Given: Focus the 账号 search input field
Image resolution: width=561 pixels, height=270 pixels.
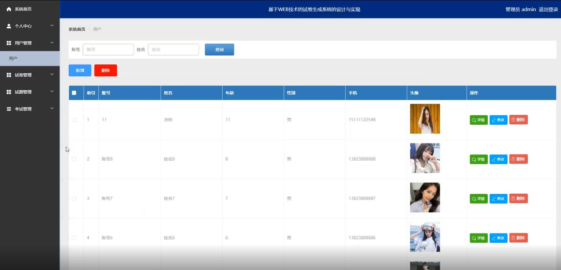Looking at the screenshot, I should tap(108, 49).
